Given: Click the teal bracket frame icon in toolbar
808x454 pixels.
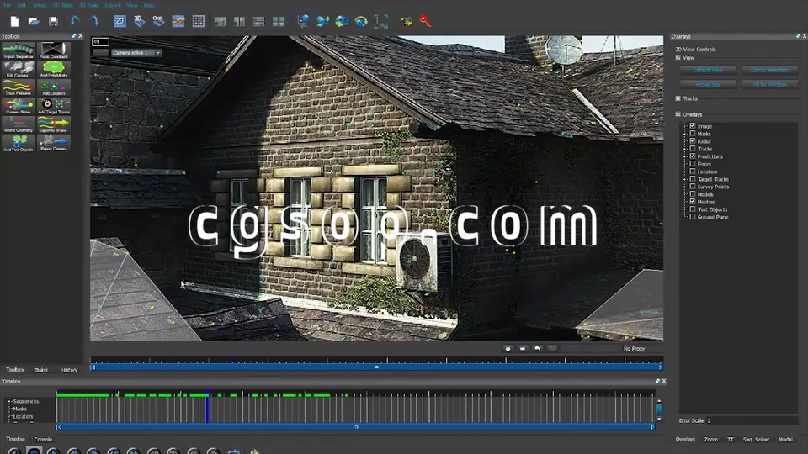Looking at the screenshot, I should click(380, 21).
